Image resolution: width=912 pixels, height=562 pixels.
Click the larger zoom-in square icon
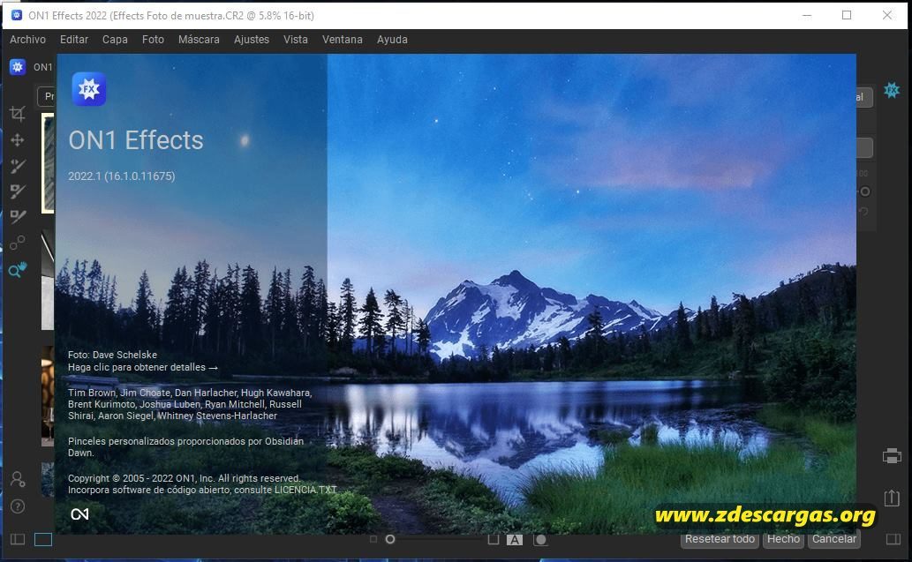click(x=494, y=539)
